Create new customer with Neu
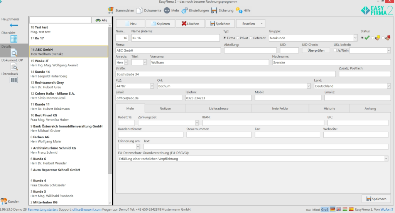Screen dimensions: 395x213 pos(130,23)
